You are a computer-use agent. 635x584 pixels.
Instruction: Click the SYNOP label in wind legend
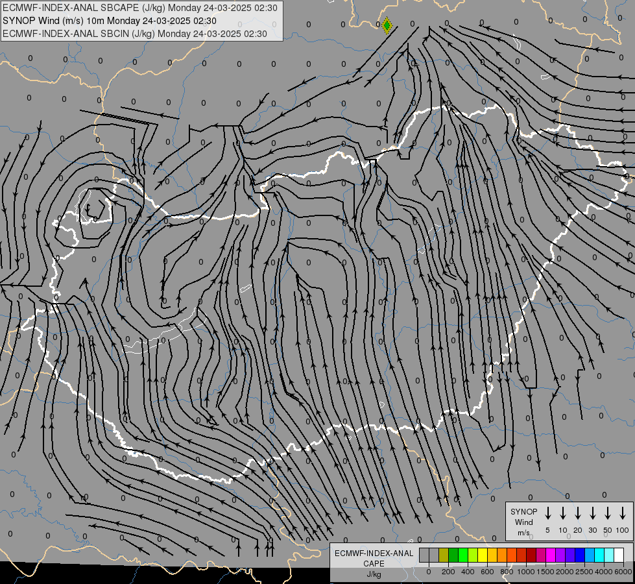click(523, 511)
